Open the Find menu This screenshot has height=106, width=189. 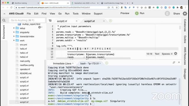tap(44, 14)
